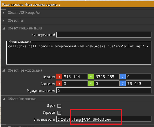Click the Объект: Тип header text

click(16, 20)
